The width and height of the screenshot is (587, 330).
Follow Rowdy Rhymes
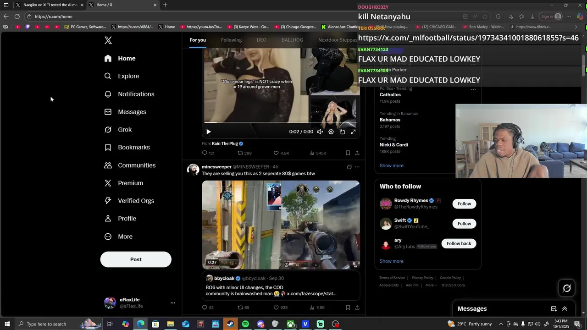click(x=464, y=204)
